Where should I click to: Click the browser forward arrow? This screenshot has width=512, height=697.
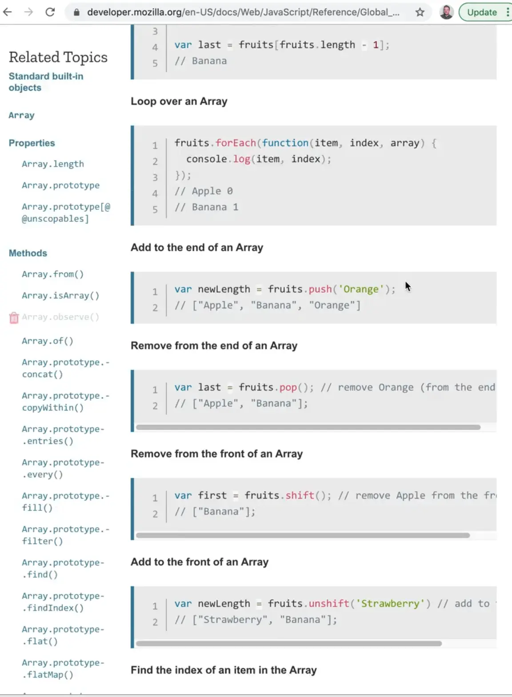pyautogui.click(x=28, y=12)
